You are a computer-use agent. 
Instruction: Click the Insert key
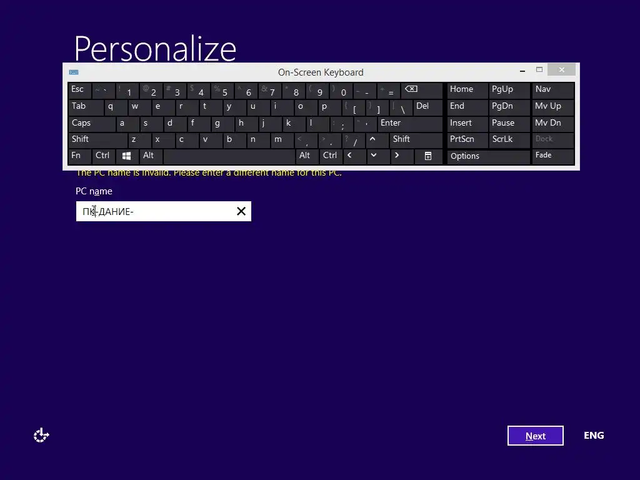(467, 124)
